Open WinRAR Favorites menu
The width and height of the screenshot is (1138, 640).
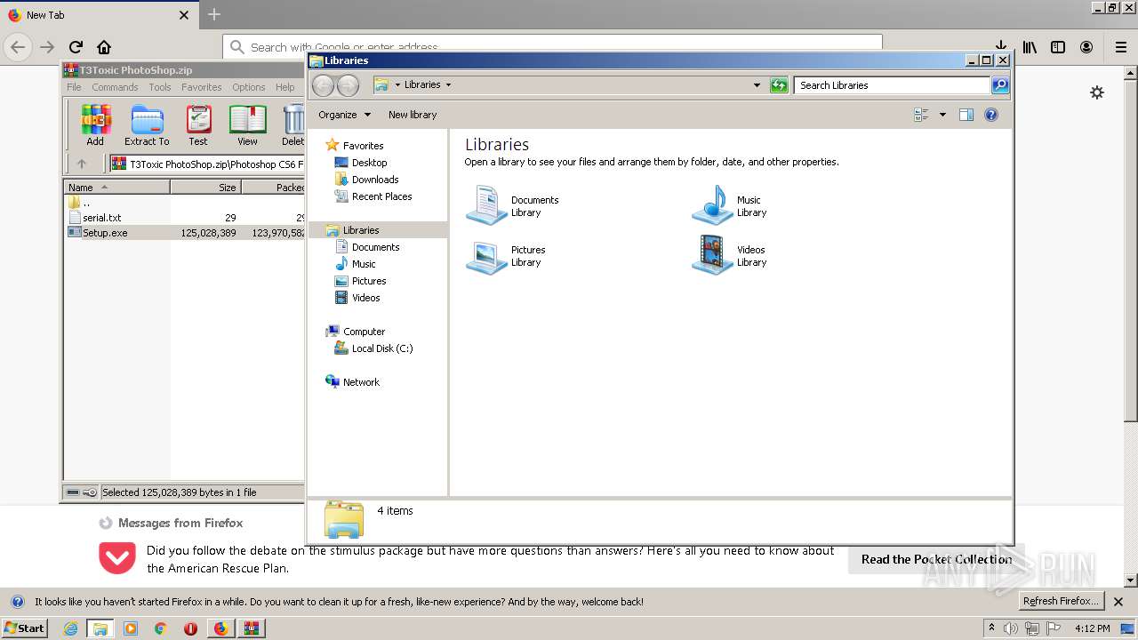202,87
